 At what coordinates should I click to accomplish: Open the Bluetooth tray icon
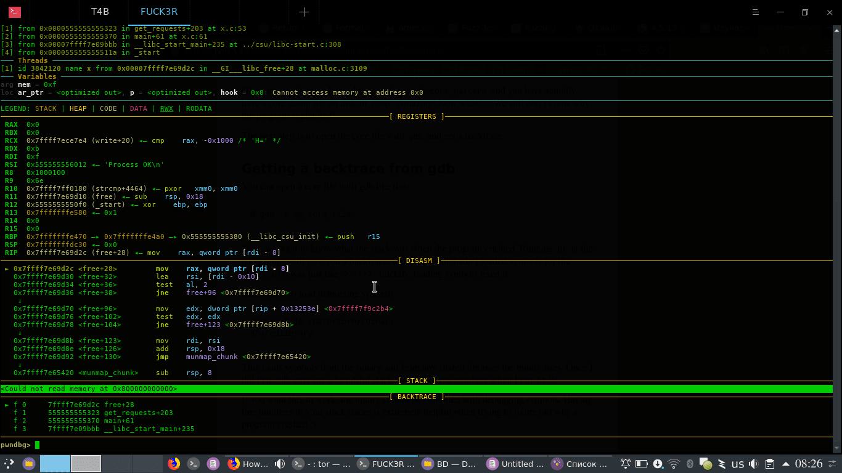pos(690,464)
